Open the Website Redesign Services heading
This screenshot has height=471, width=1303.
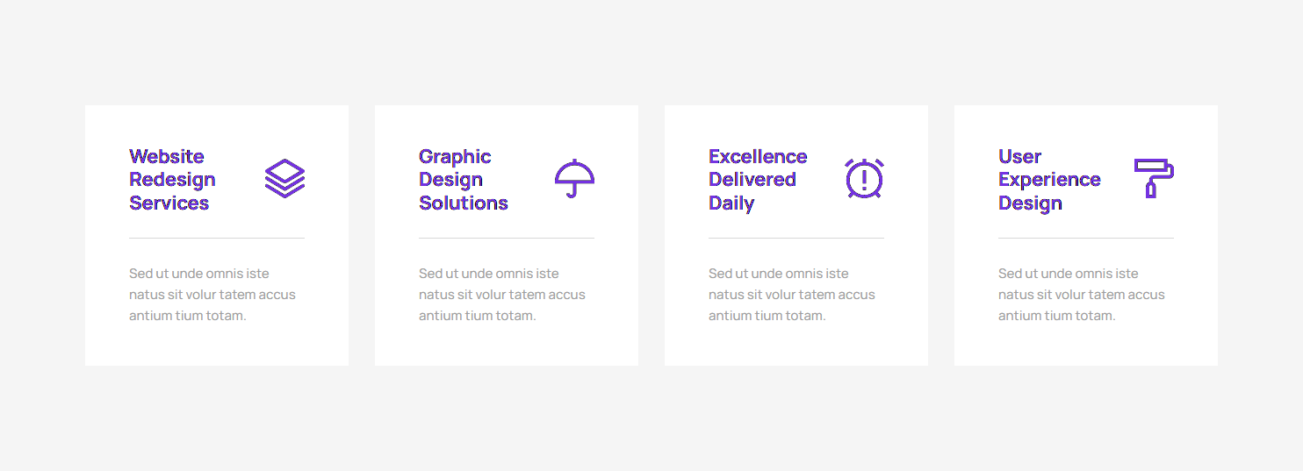pos(172,180)
